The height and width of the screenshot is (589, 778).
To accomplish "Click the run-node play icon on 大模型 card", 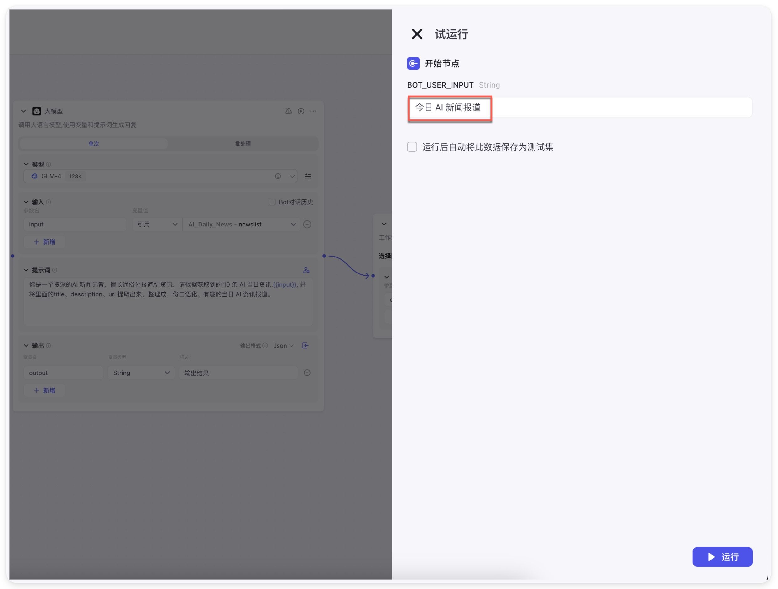I will point(301,111).
